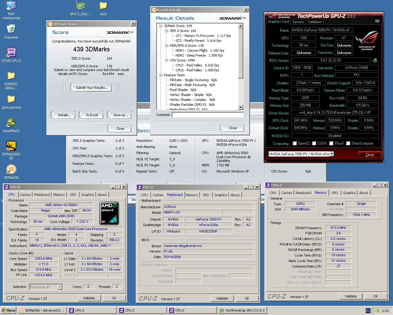Open the Caches tab in the CPU window
The height and width of the screenshot is (315, 393).
(x=25, y=195)
